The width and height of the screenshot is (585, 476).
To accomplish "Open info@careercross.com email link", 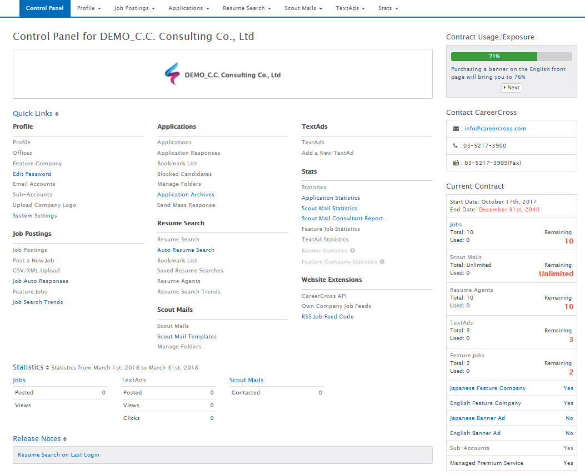I will [x=495, y=129].
